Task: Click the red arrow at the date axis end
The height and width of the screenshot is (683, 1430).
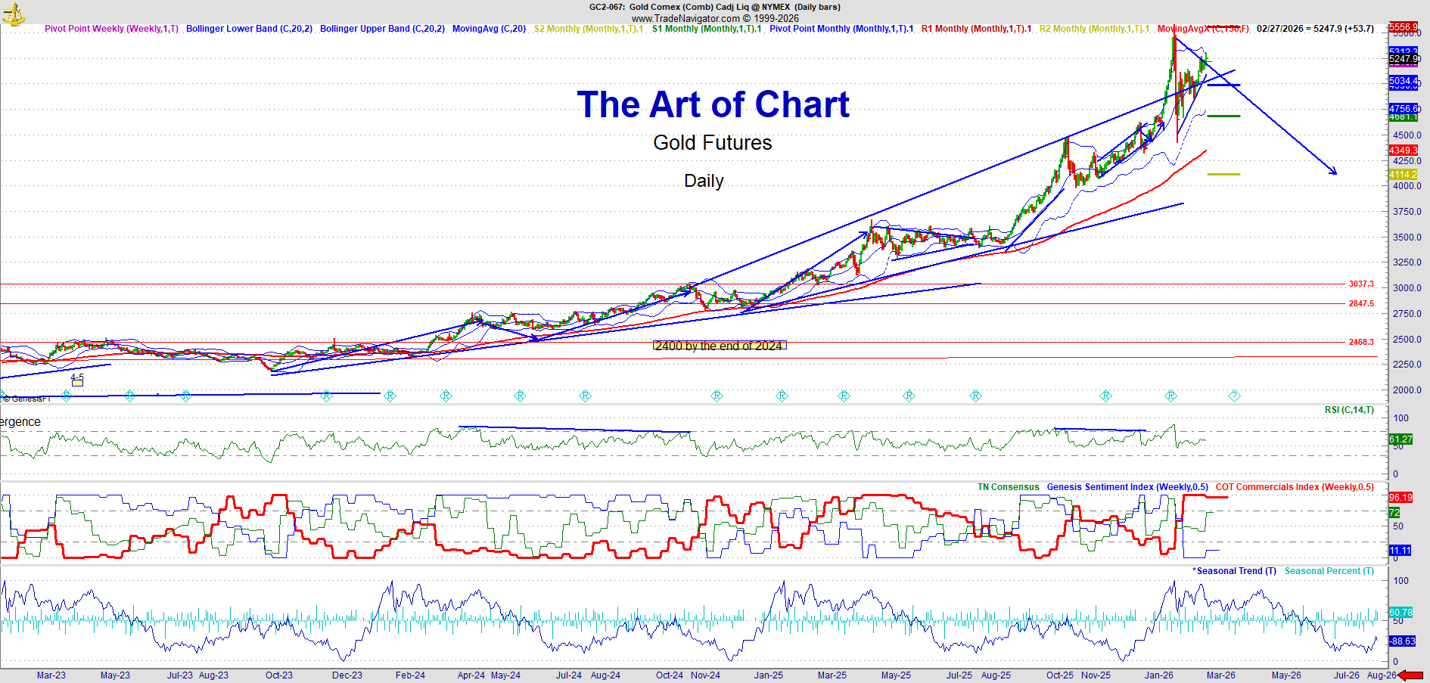Action: 1411,675
